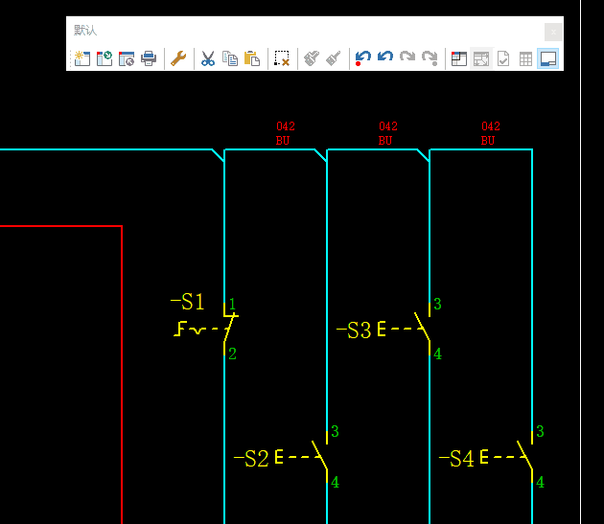
Task: Open a project using the toolbar icon
Action: [x=105, y=58]
